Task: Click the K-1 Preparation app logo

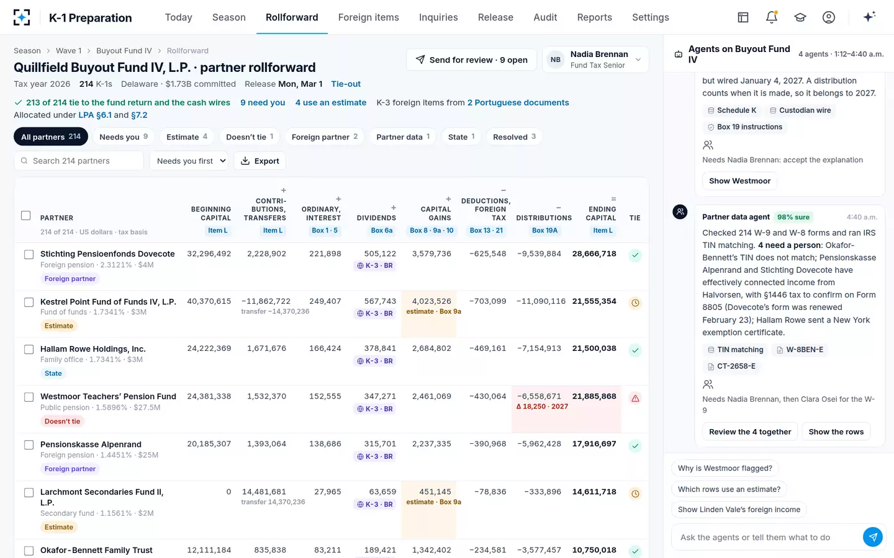Action: [22, 17]
